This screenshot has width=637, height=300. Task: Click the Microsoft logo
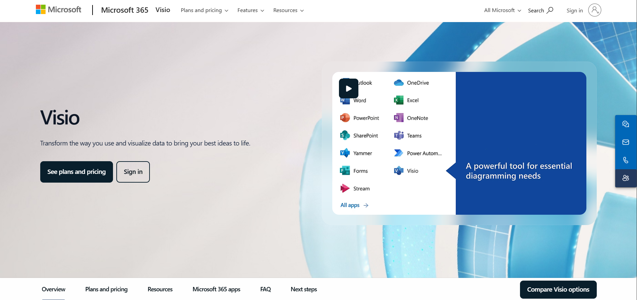pyautogui.click(x=59, y=10)
